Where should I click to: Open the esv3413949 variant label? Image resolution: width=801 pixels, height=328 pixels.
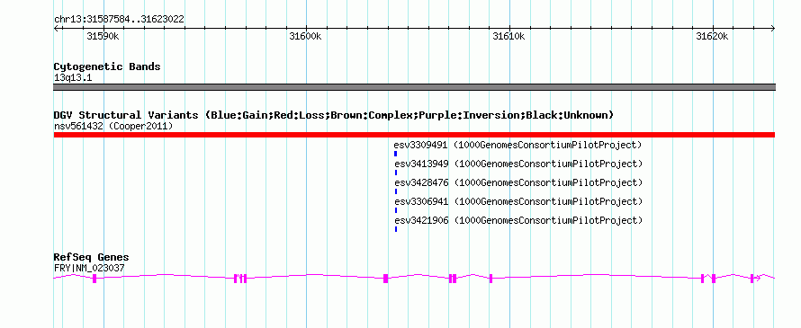pos(518,164)
